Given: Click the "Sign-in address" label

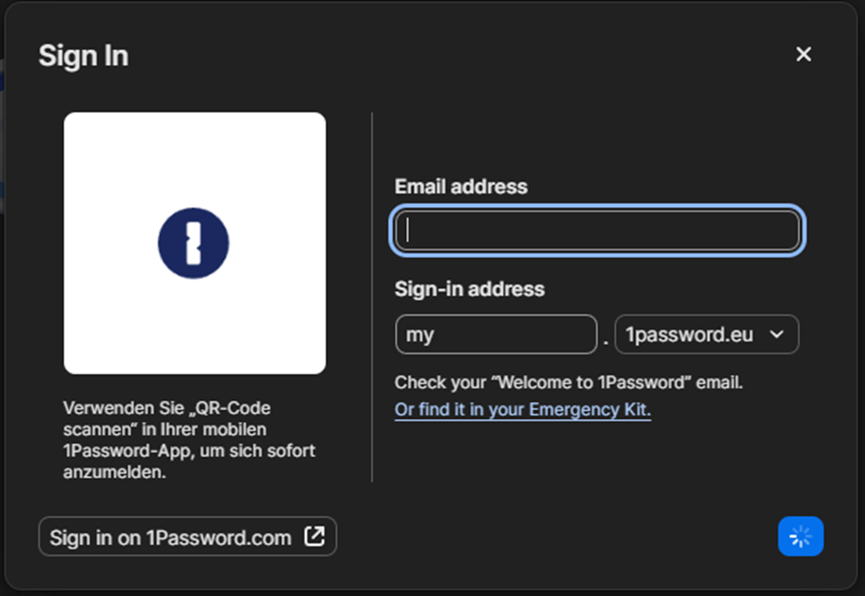Looking at the screenshot, I should click(470, 289).
